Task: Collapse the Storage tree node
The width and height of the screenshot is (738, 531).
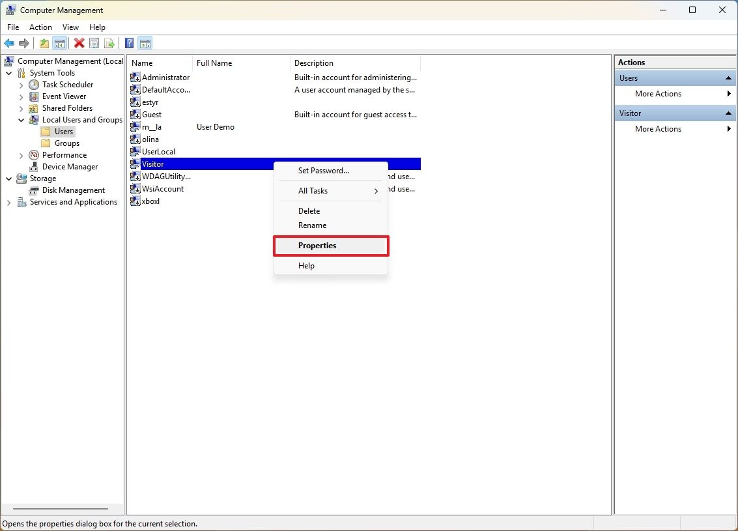Action: (9, 179)
